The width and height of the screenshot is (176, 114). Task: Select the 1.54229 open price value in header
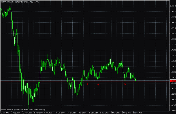(x=18, y=2)
